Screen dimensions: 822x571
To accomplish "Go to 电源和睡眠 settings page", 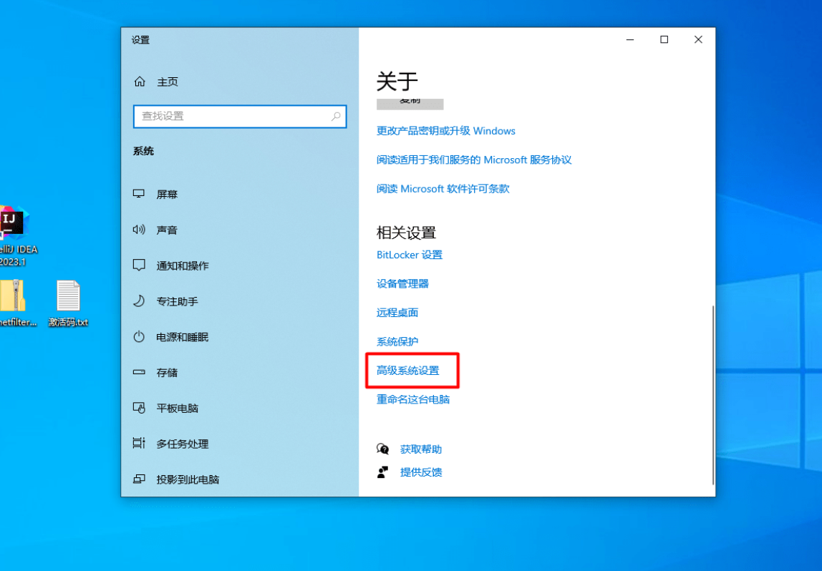I will (x=240, y=337).
